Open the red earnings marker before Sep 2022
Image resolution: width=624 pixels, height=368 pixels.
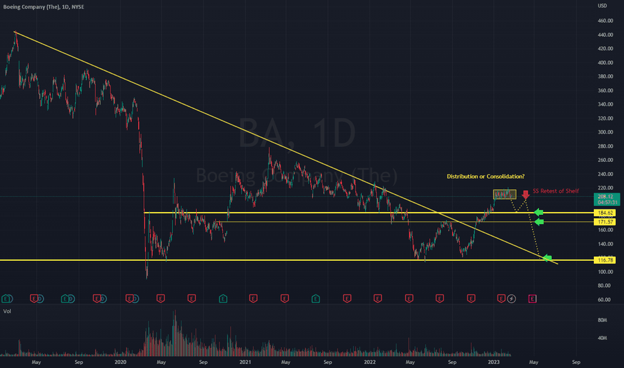click(440, 298)
